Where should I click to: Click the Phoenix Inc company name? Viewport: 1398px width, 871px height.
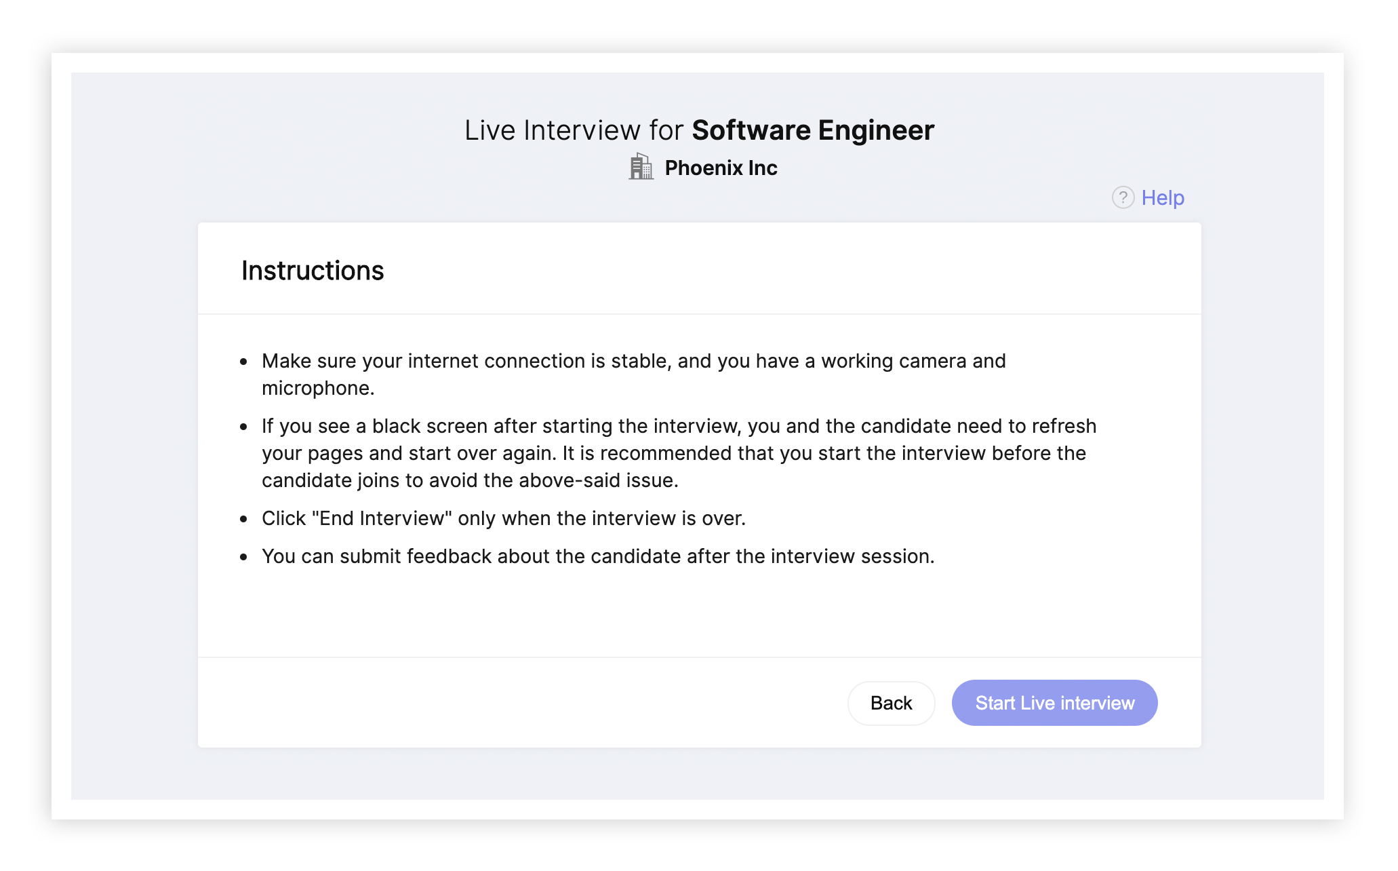[721, 168]
